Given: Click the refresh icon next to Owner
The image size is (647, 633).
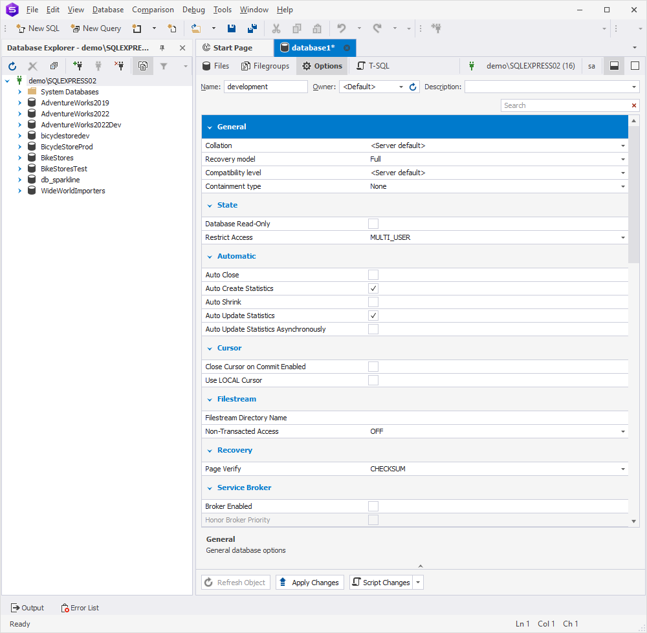Looking at the screenshot, I should (413, 87).
